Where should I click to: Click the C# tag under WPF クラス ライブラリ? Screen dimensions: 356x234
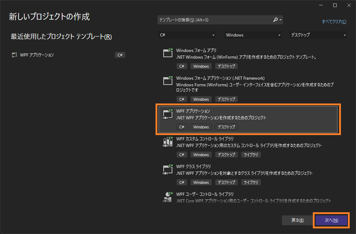pyautogui.click(x=182, y=182)
